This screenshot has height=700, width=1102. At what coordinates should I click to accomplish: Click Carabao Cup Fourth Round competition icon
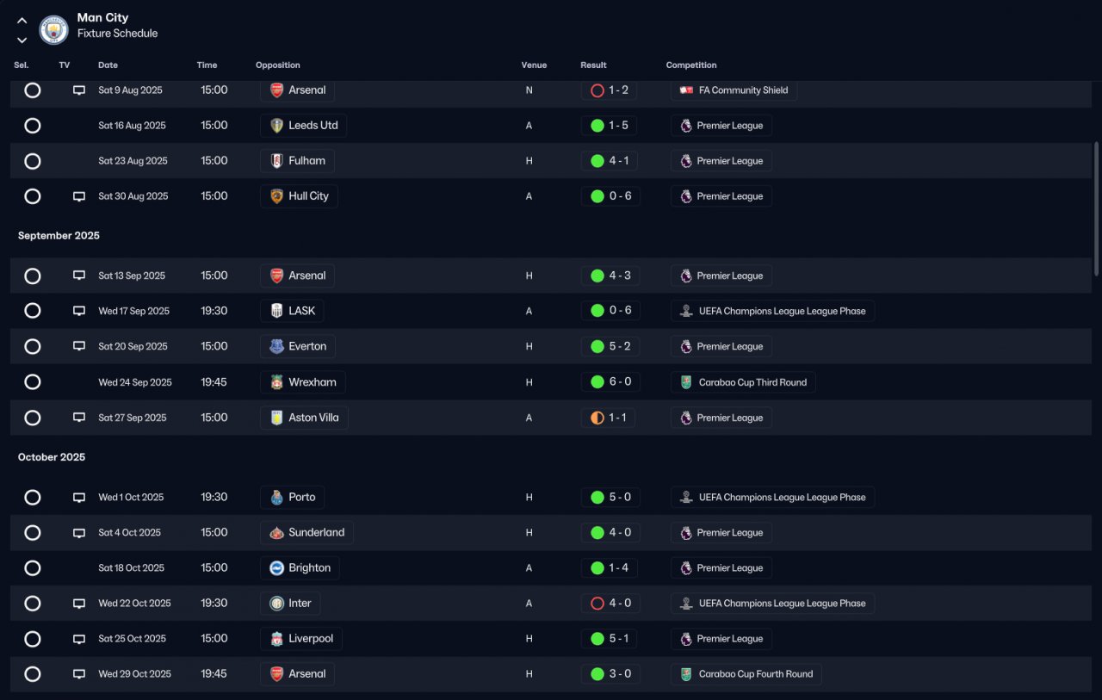click(x=686, y=674)
